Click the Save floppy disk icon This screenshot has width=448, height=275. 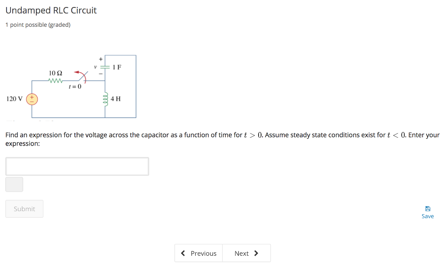pos(427,208)
